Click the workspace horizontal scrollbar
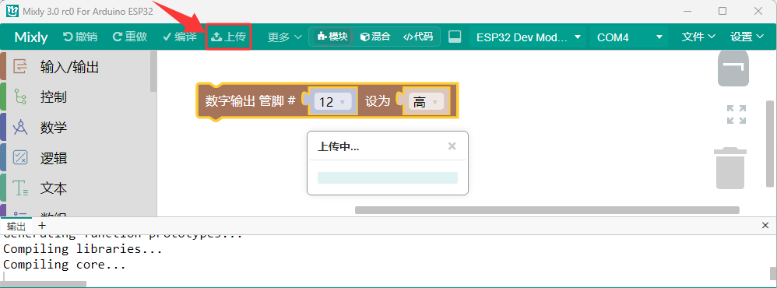The width and height of the screenshot is (777, 288). coord(547,210)
